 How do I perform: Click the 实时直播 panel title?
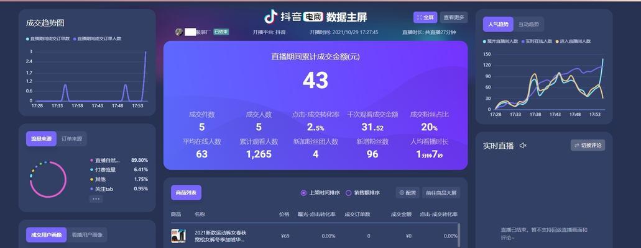tap(498, 146)
